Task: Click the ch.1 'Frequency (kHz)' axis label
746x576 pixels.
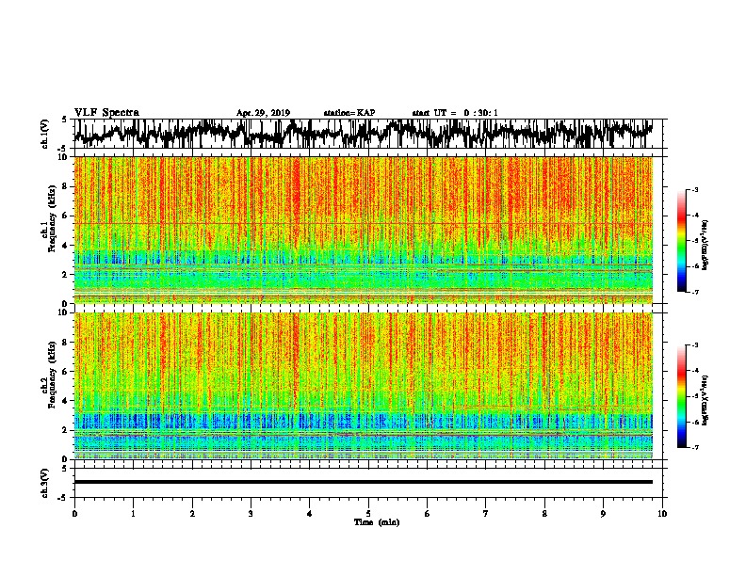Action: coord(53,218)
